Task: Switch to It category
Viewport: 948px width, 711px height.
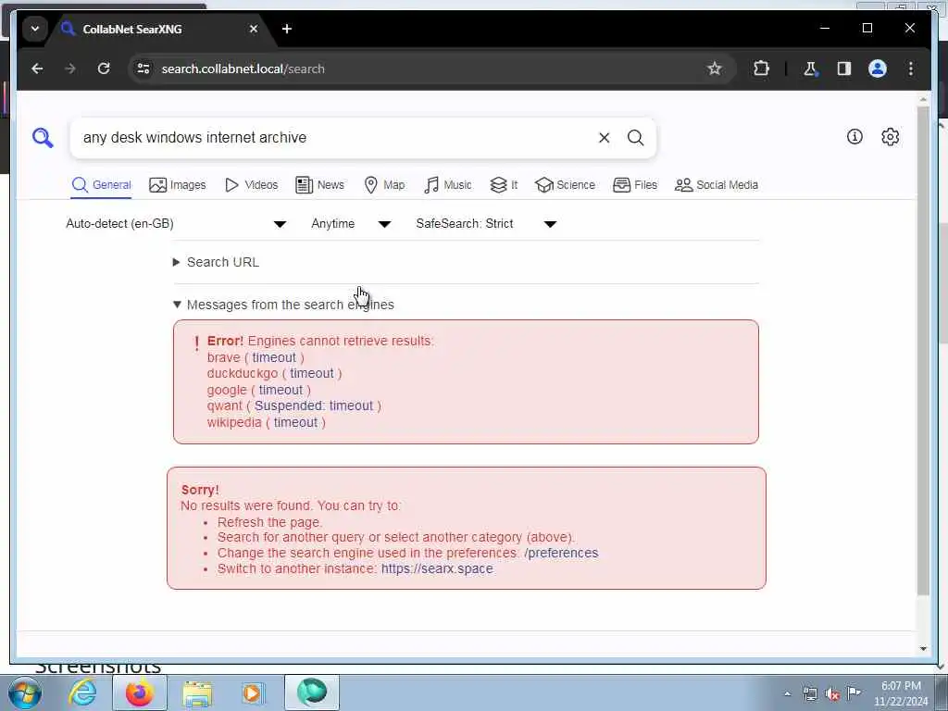Action: pyautogui.click(x=504, y=185)
